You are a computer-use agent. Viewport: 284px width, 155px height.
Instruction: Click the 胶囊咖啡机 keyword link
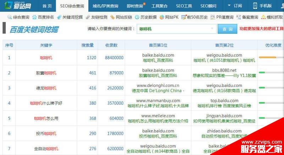click(x=46, y=73)
